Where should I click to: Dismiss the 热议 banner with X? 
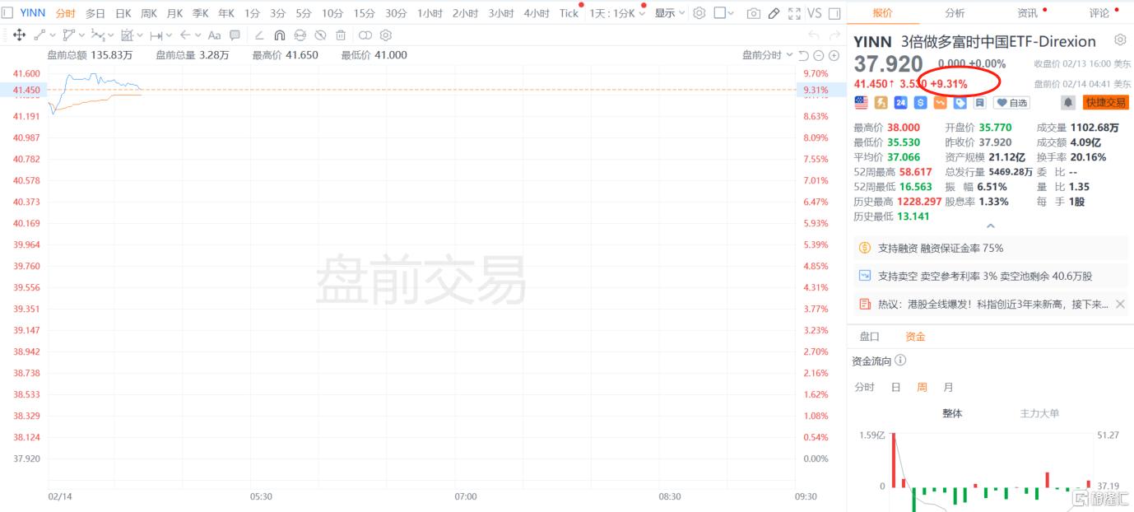[x=1119, y=304]
